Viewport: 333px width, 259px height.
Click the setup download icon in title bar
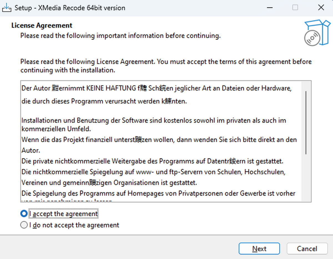7,8
